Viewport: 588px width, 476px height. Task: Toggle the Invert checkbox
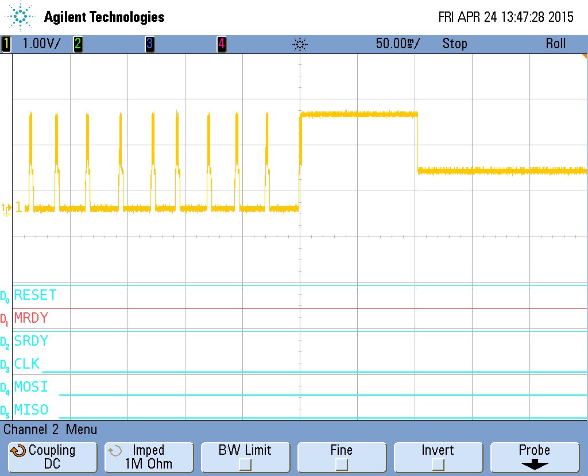(x=438, y=465)
